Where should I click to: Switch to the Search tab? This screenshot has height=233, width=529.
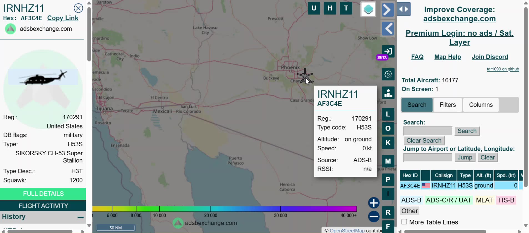click(x=417, y=105)
